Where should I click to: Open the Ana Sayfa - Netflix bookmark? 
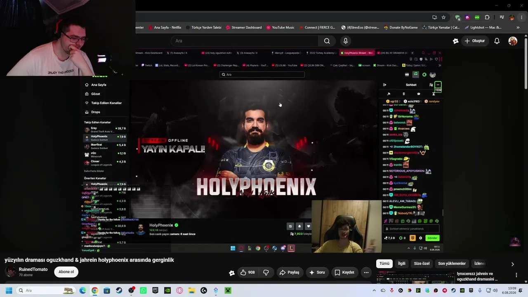(165, 28)
